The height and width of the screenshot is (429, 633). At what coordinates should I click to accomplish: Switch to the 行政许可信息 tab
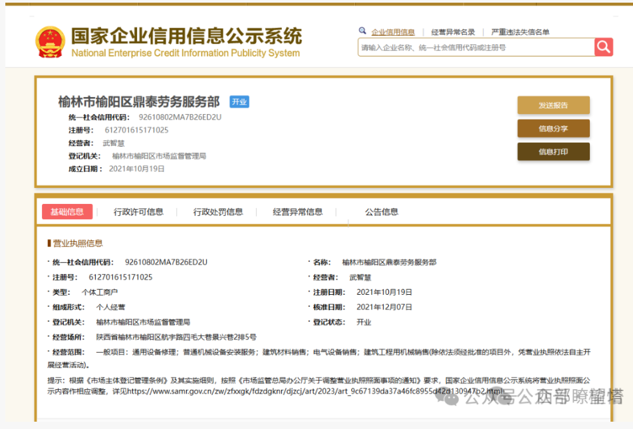coord(138,212)
